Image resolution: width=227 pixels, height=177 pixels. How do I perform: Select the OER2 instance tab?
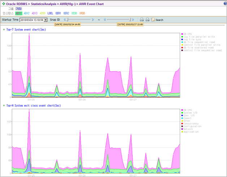pyautogui.click(x=66, y=13)
